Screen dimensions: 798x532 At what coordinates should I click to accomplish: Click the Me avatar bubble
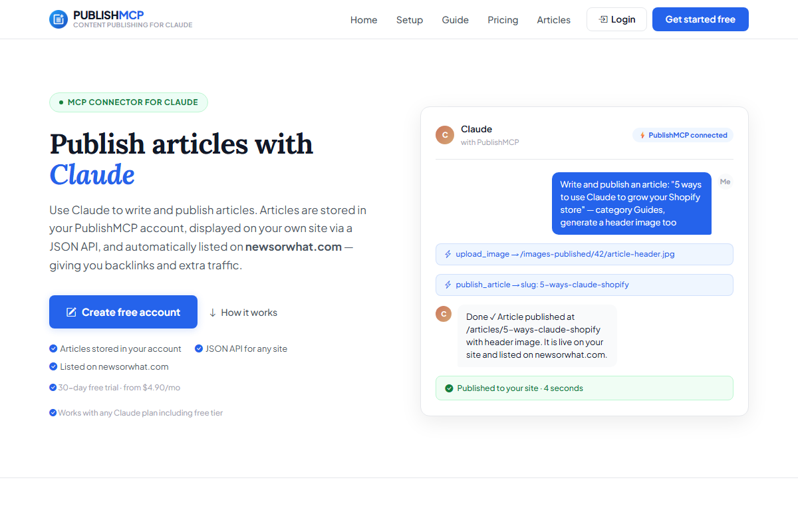(725, 182)
